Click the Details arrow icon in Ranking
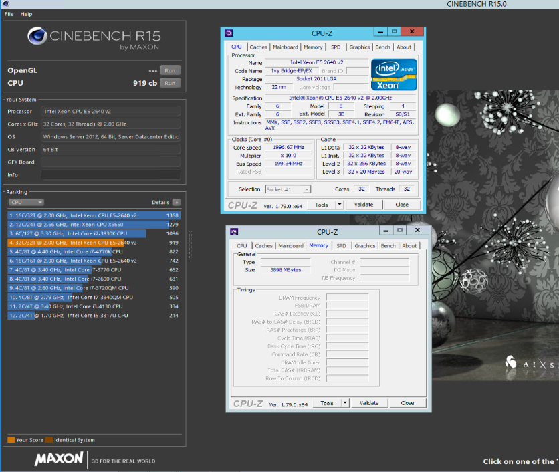Screen dimensions: 559x472 tap(177, 202)
